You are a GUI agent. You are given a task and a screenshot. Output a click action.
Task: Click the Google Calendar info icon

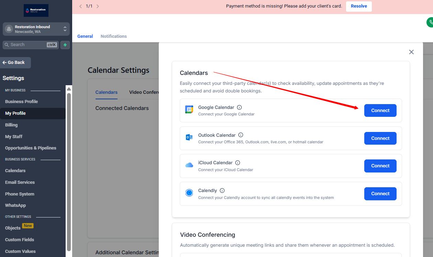pos(240,108)
